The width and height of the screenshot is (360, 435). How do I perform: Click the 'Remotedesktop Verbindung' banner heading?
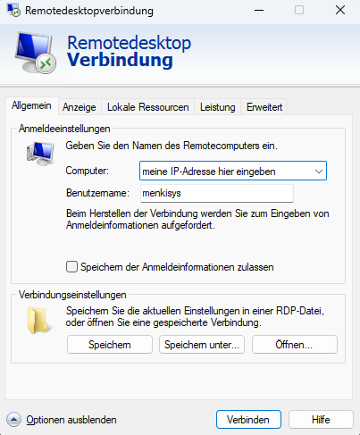pyautogui.click(x=129, y=51)
